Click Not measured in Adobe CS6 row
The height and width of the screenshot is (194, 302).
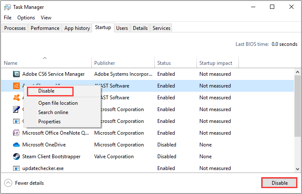[x=215, y=74]
